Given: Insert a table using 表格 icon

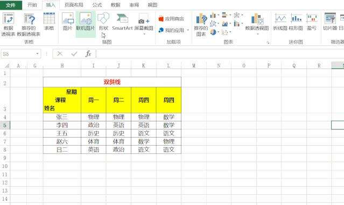Looking at the screenshot, I should click(x=49, y=22).
